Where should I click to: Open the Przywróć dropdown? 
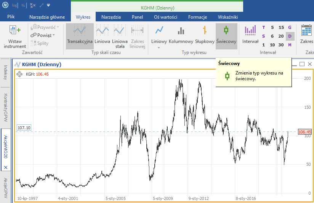(45, 27)
